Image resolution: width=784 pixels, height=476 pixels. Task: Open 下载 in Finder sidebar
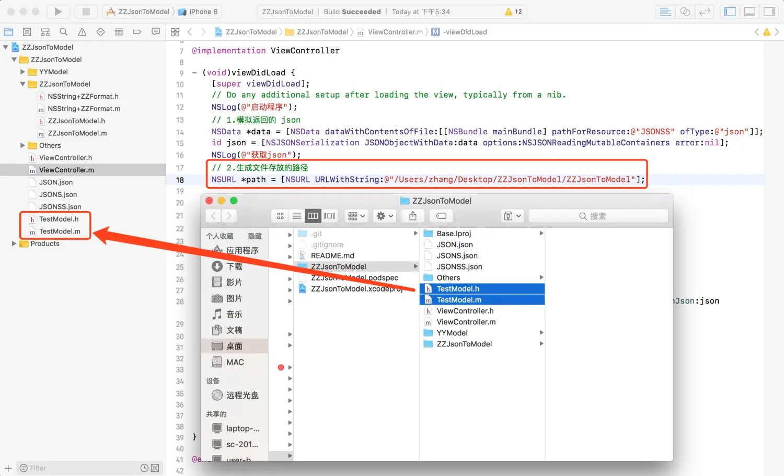(234, 266)
